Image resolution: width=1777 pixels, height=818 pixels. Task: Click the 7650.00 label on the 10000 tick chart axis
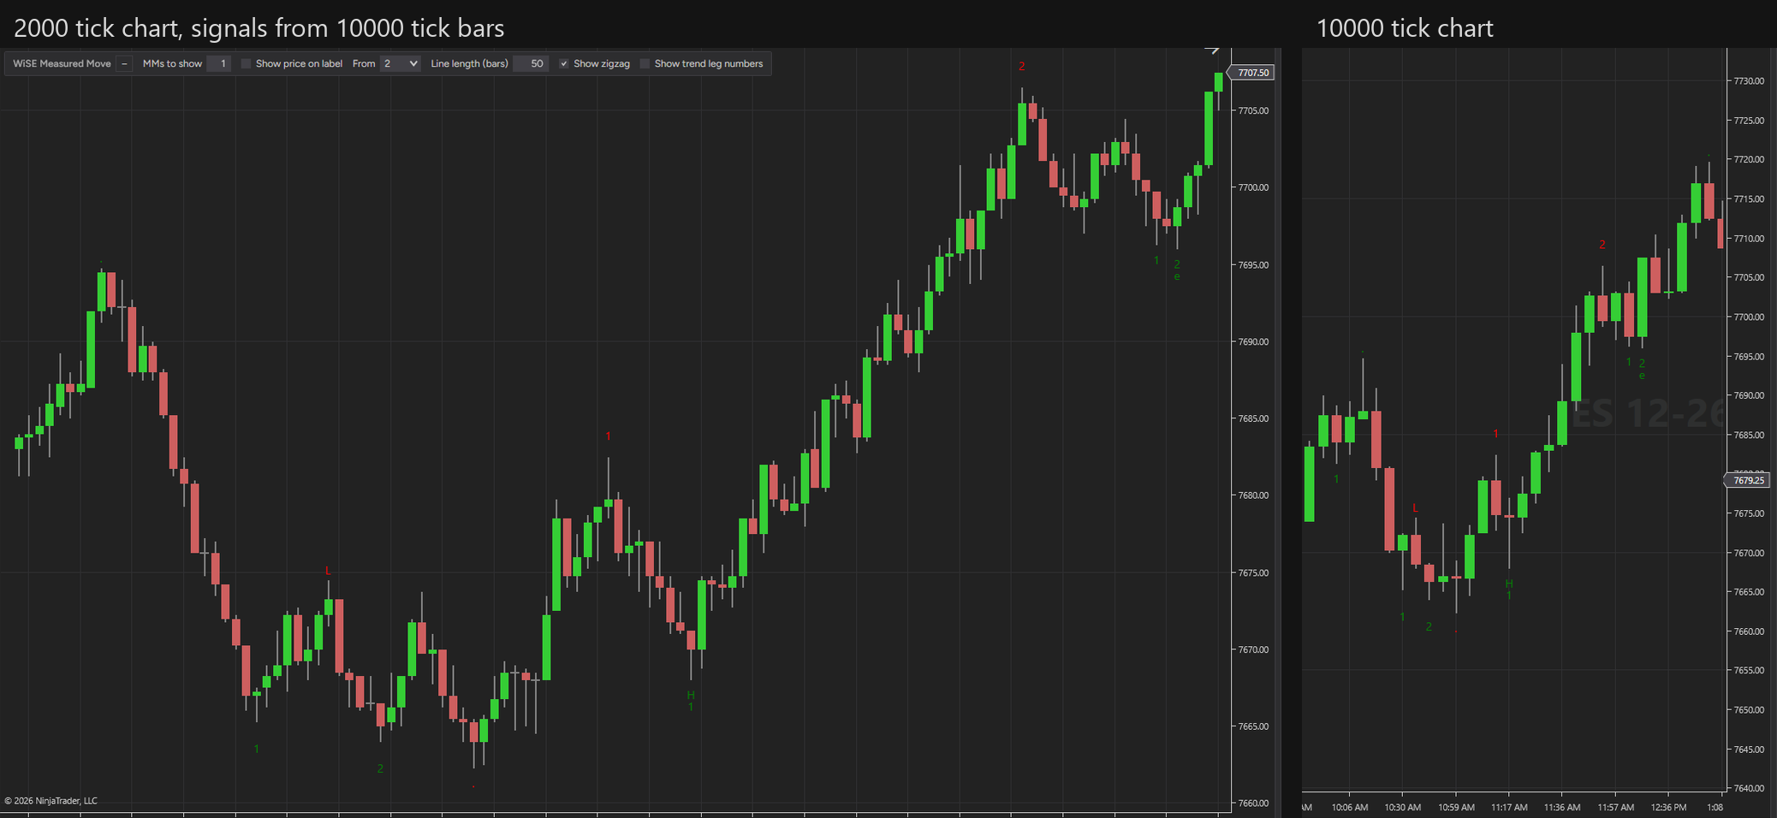[x=1749, y=709]
